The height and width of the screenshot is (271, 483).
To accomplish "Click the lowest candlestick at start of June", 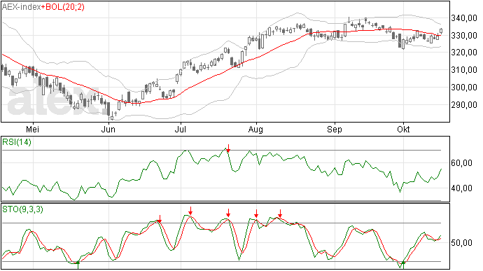I will [112, 117].
